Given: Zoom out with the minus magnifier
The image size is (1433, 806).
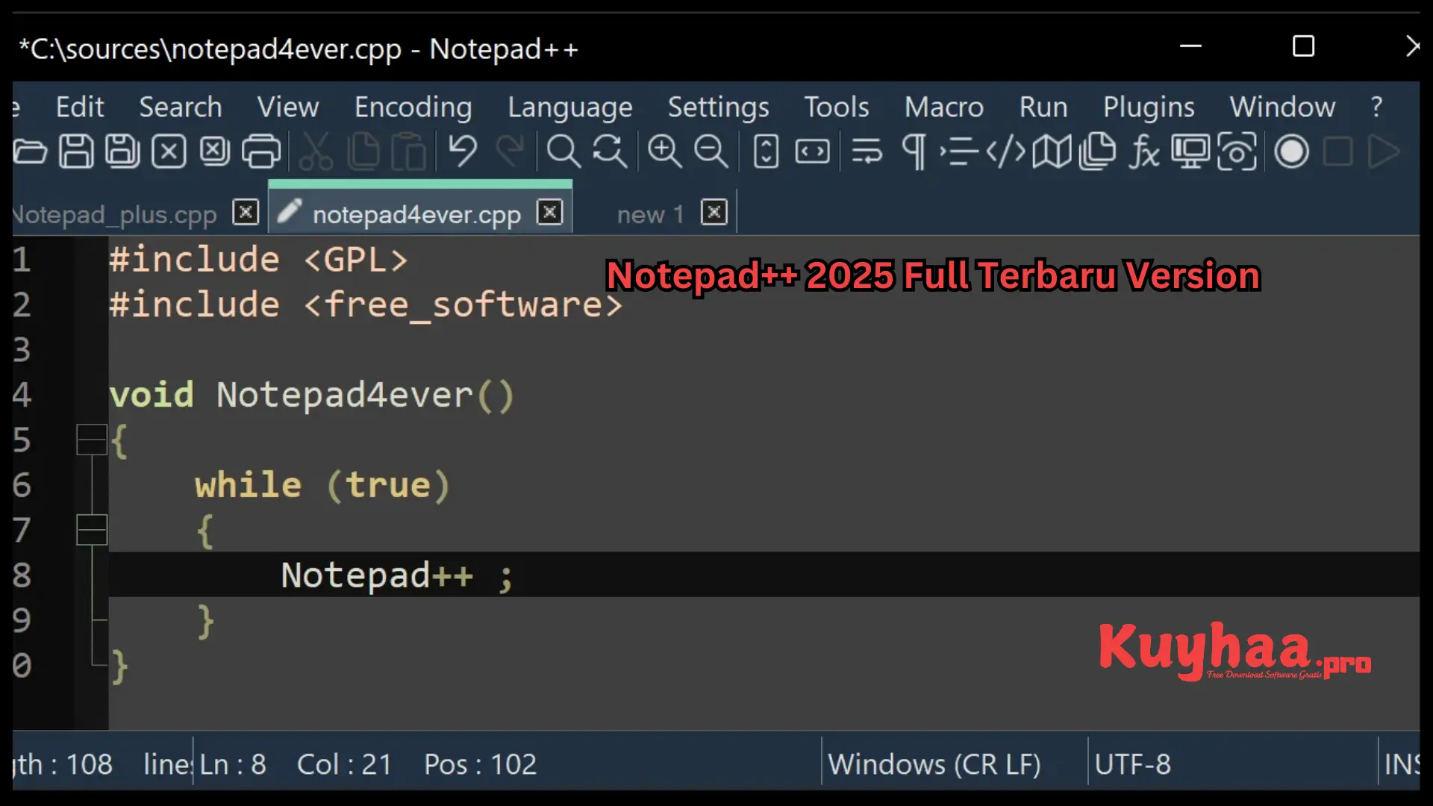Looking at the screenshot, I should (711, 151).
